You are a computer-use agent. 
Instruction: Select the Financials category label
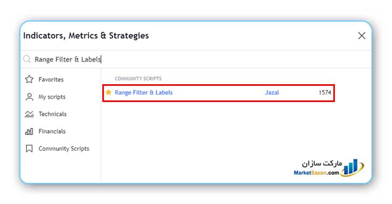(52, 131)
